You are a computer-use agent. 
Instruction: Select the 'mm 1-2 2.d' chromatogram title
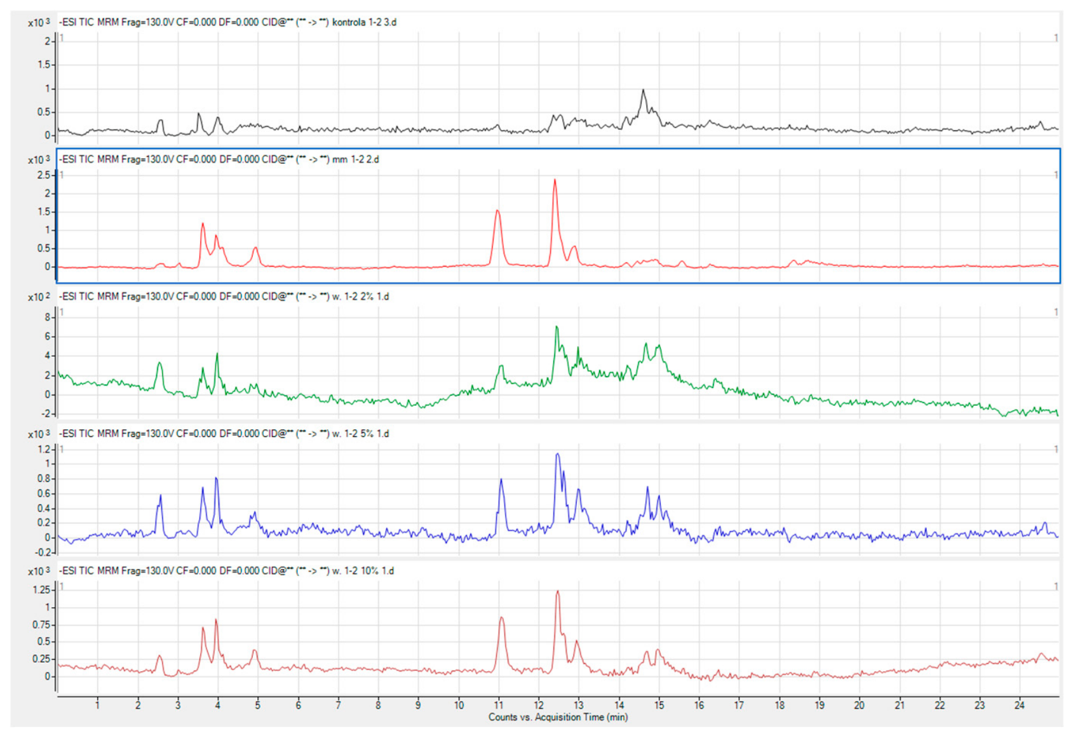[x=219, y=159]
